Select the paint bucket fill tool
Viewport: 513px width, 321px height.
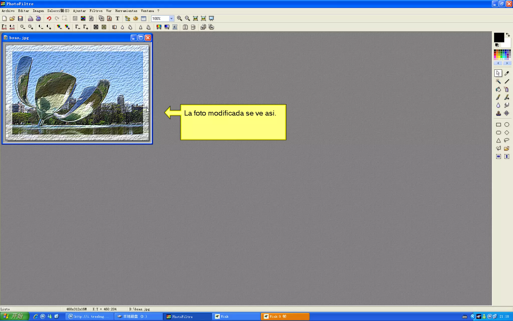pyautogui.click(x=498, y=89)
